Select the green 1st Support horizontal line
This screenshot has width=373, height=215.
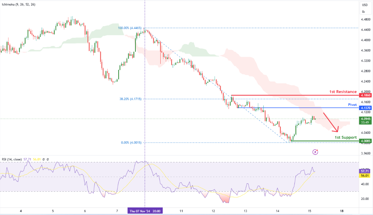[x=325, y=141]
